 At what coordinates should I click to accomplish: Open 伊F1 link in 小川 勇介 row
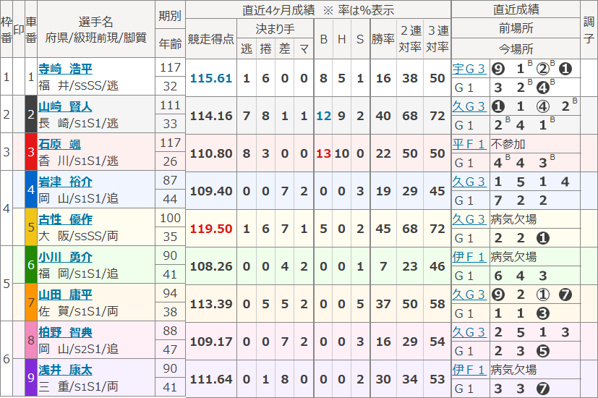point(469,257)
